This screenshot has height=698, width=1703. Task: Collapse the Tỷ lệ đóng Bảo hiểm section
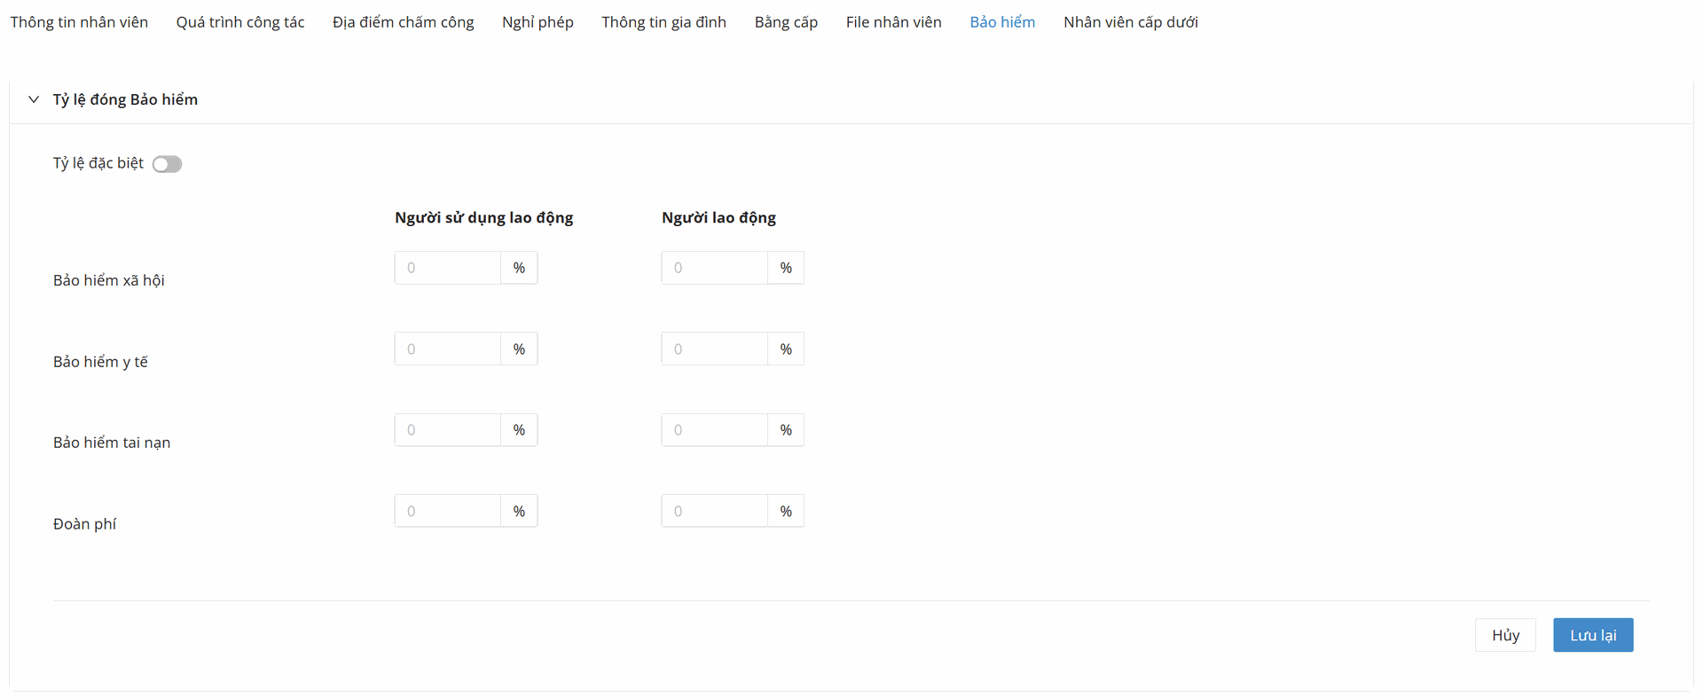point(34,99)
